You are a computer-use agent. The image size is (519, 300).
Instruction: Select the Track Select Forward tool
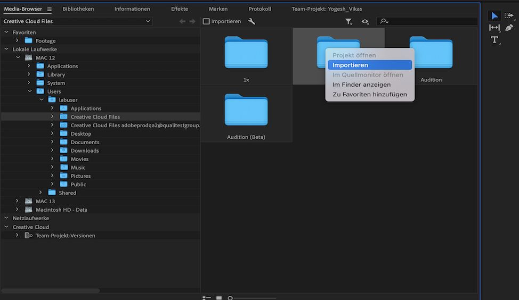[x=509, y=16]
